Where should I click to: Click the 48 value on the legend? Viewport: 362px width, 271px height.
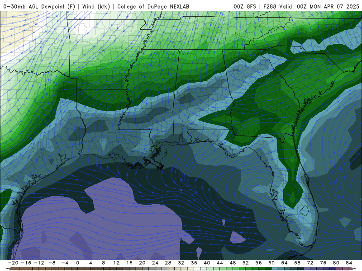(233, 263)
